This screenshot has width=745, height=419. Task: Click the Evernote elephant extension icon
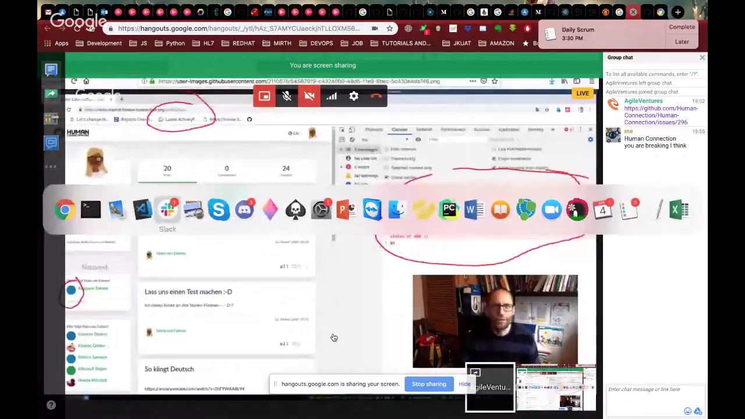click(498, 29)
